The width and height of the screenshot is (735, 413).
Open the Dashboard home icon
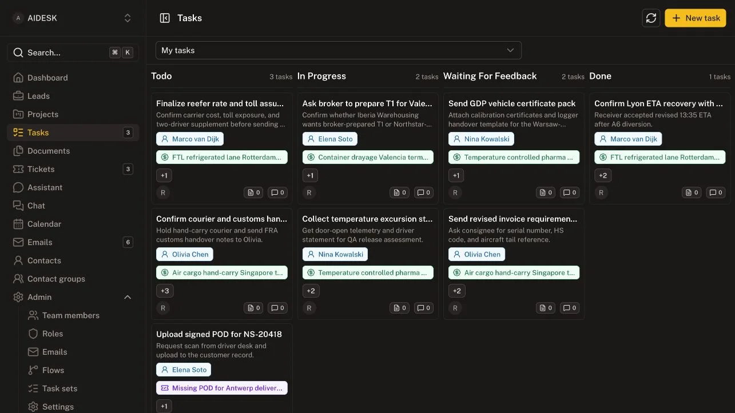tap(18, 78)
